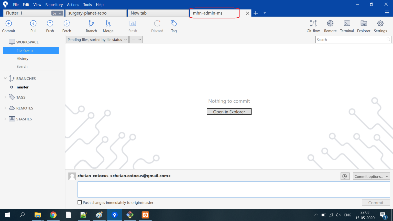Open the Merge tool
The width and height of the screenshot is (393, 221).
pos(108,24)
